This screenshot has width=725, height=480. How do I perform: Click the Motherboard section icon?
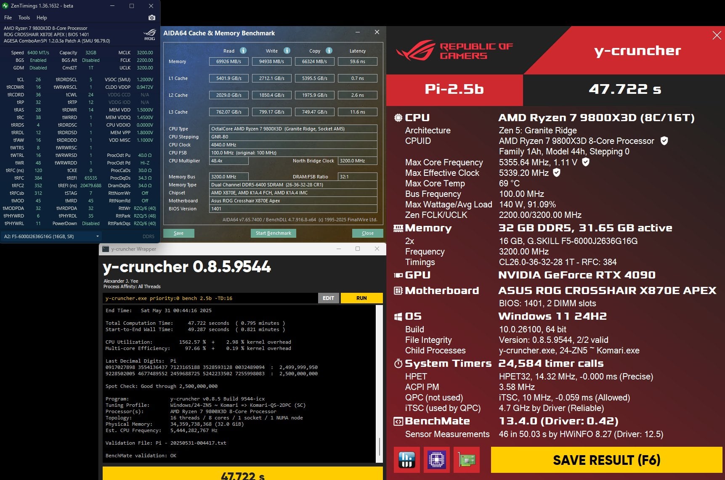point(398,291)
